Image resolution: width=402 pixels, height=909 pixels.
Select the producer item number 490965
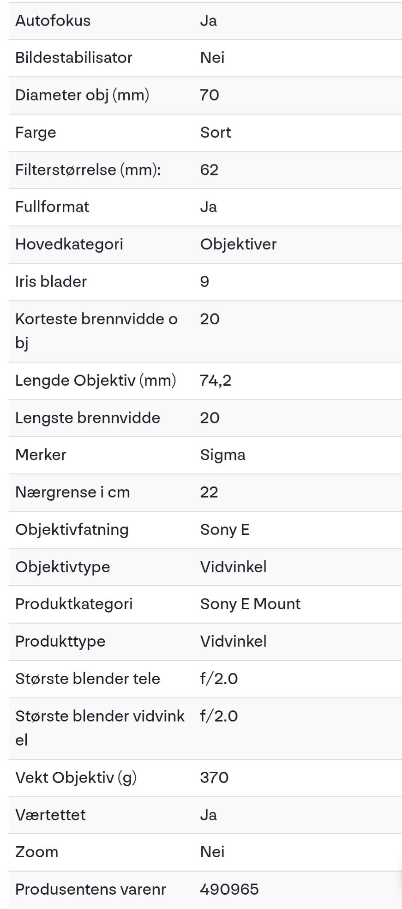pos(229,889)
